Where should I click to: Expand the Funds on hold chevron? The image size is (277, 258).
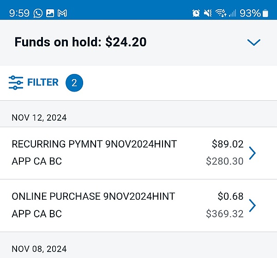[254, 43]
